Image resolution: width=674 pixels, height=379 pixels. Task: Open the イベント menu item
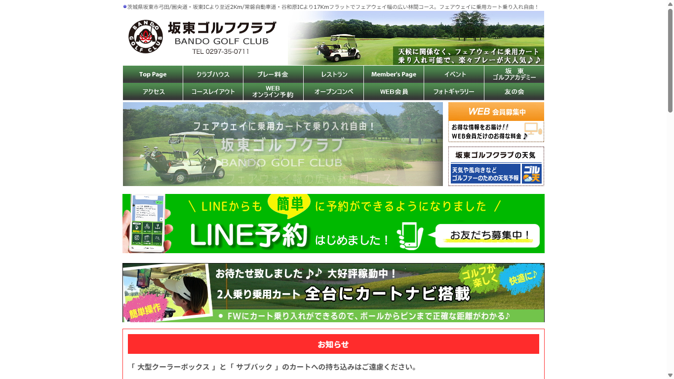point(454,74)
